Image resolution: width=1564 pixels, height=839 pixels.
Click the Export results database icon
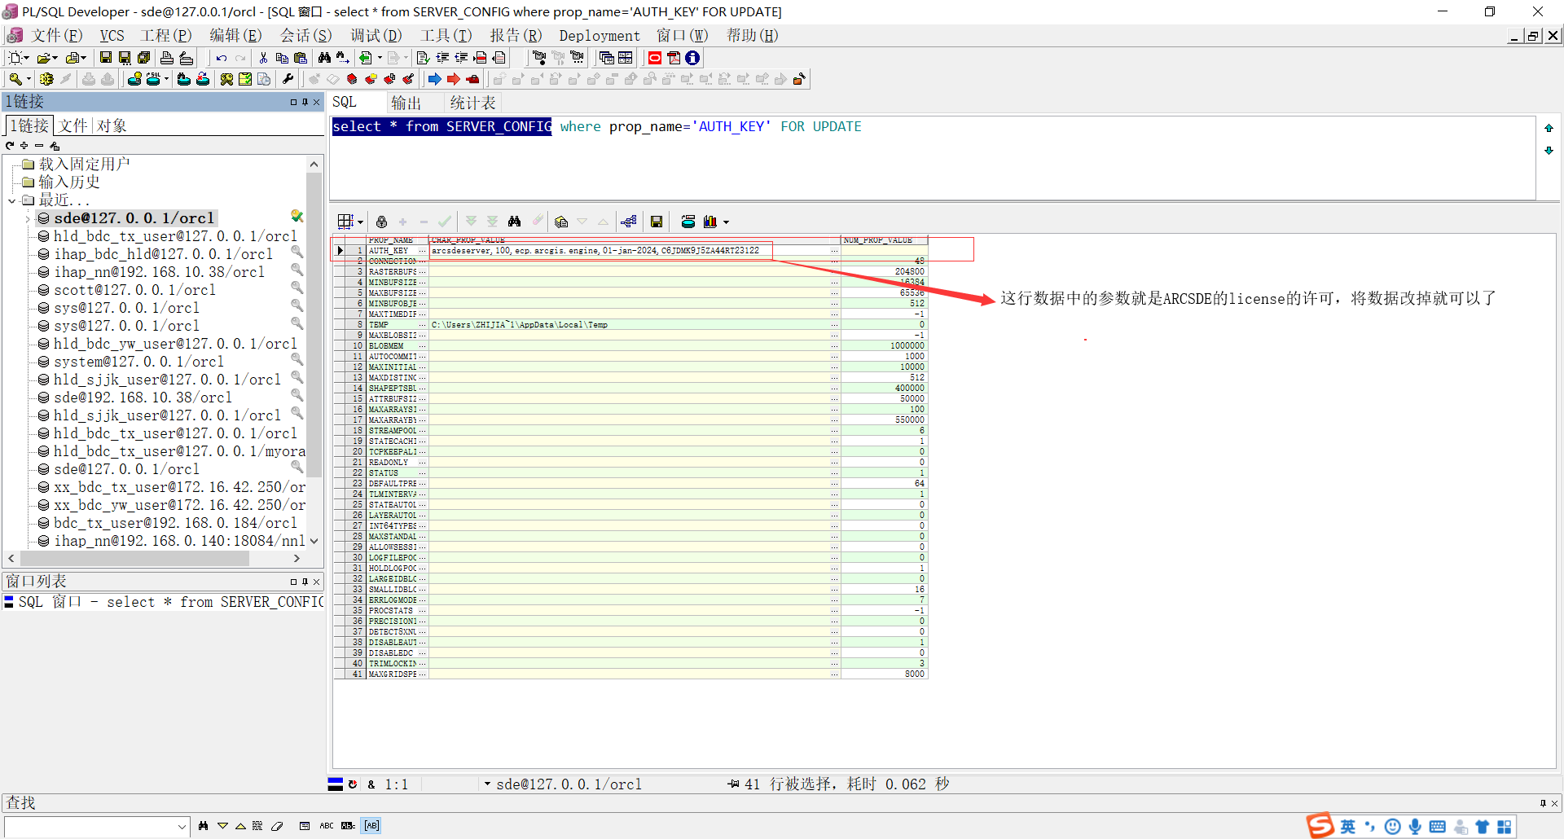pyautogui.click(x=688, y=222)
